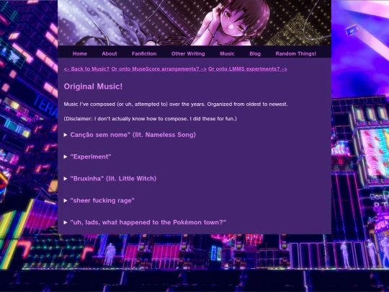The image size is (389, 292).
Task: Go to LMMS experiments link
Action: point(248,69)
